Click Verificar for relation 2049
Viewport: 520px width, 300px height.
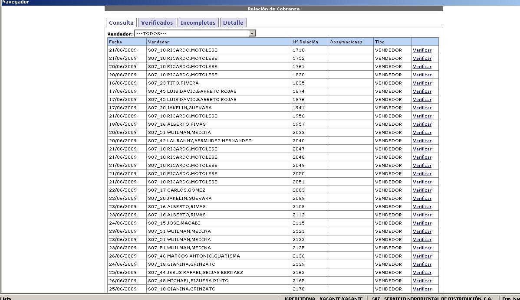pyautogui.click(x=422, y=166)
